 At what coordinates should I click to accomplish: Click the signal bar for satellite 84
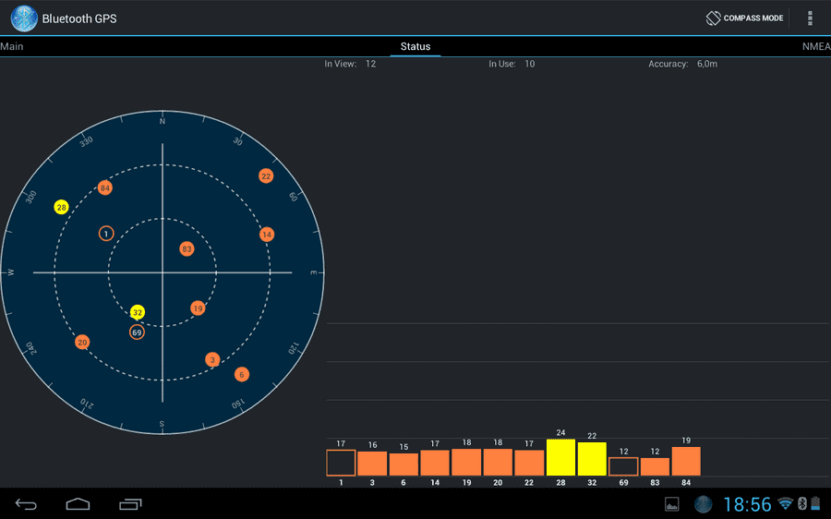(686, 461)
